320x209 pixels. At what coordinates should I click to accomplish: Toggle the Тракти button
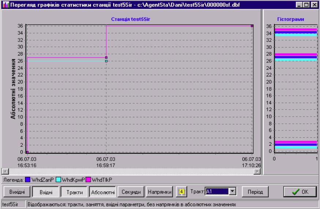(x=74, y=192)
